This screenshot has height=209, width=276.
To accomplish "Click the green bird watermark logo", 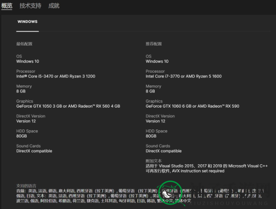I will click(x=170, y=193).
